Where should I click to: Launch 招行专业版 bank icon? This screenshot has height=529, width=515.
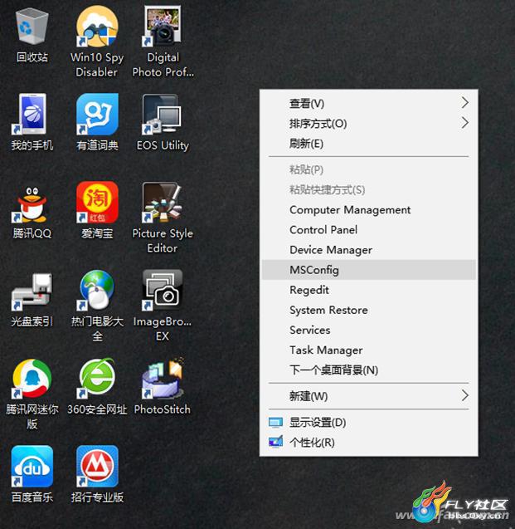coord(97,466)
